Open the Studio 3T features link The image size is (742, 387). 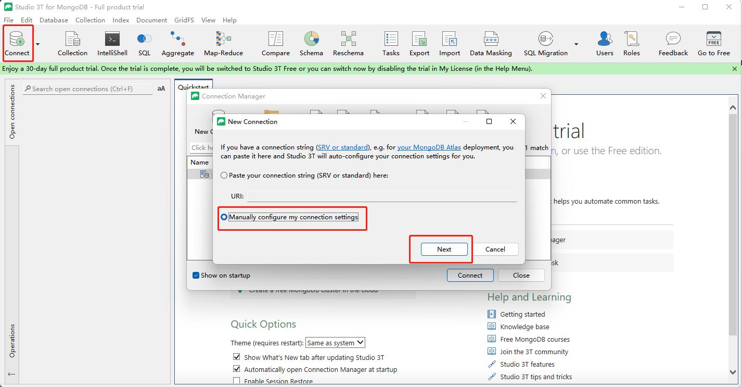tap(527, 364)
